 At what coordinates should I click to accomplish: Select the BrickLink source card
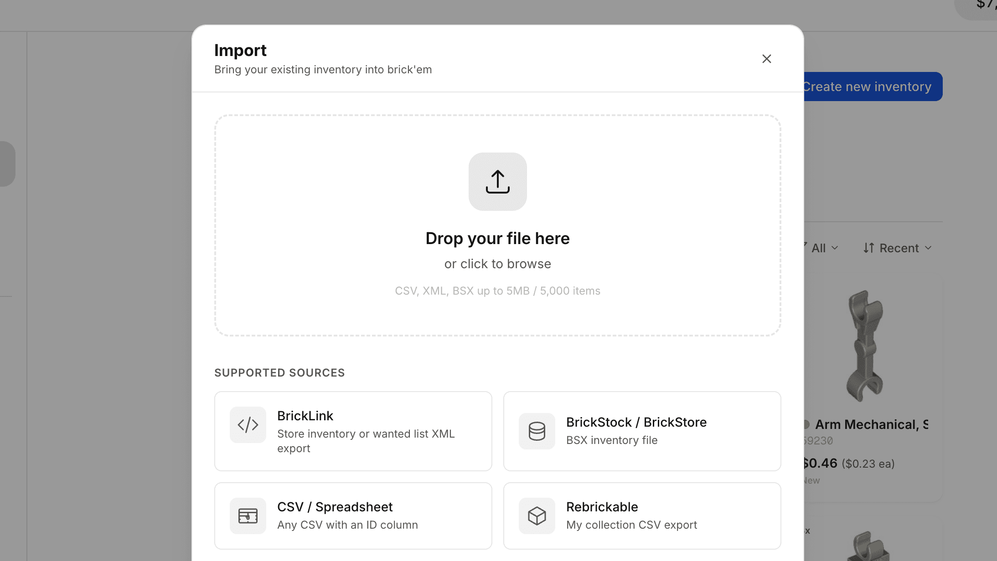point(353,431)
